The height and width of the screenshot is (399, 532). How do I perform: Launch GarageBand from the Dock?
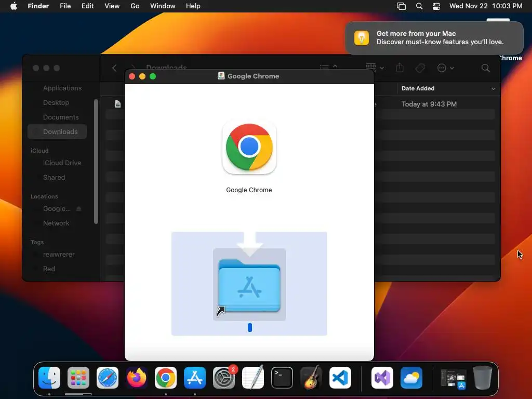pyautogui.click(x=311, y=378)
